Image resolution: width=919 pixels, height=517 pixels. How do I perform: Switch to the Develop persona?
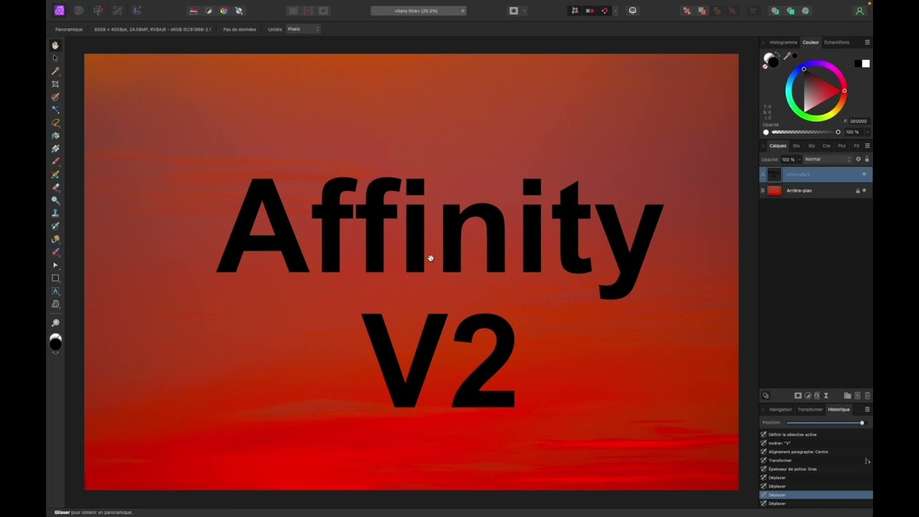coord(98,11)
